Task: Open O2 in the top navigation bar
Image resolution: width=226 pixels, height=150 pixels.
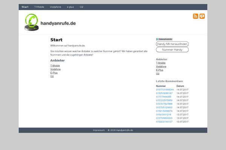Action: pos(81,7)
